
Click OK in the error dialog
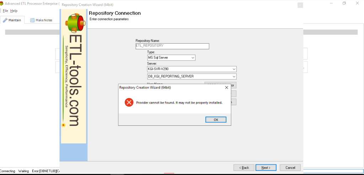click(216, 120)
